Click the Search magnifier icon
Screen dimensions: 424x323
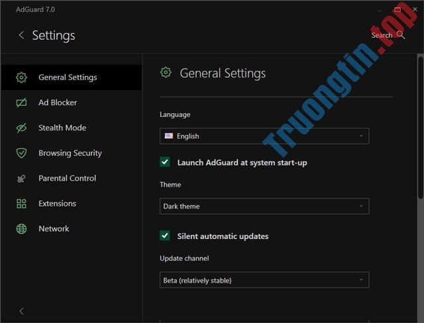click(400, 35)
